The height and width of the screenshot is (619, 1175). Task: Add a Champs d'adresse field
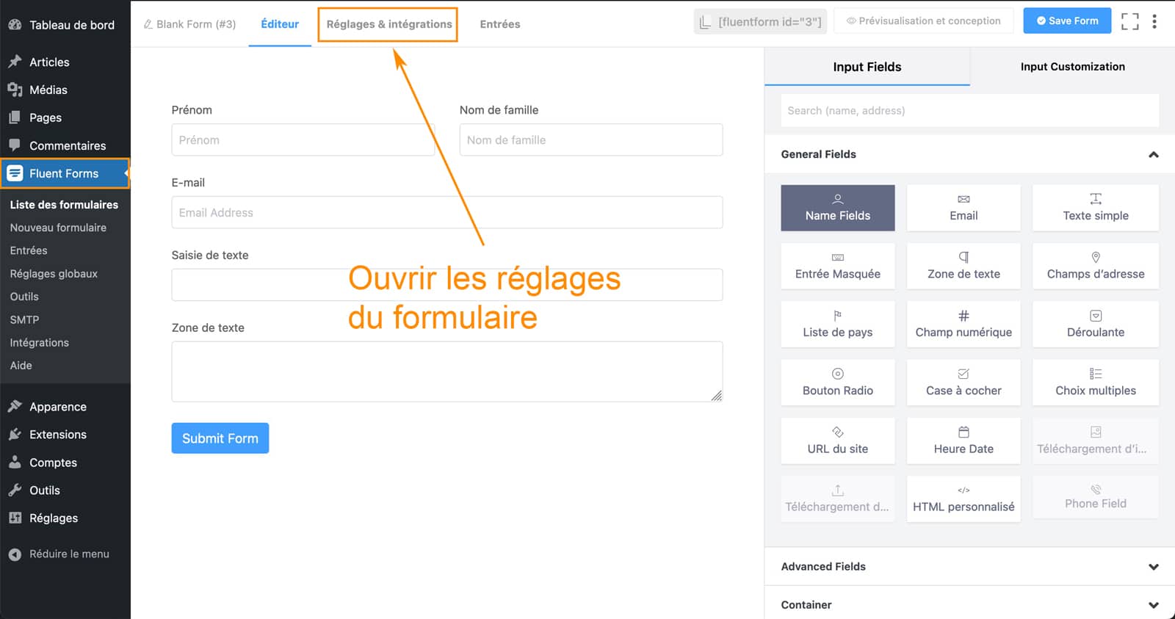(x=1096, y=266)
